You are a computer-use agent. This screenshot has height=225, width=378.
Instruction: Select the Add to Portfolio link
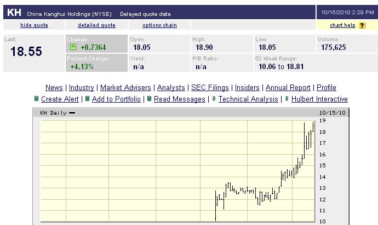tap(116, 99)
